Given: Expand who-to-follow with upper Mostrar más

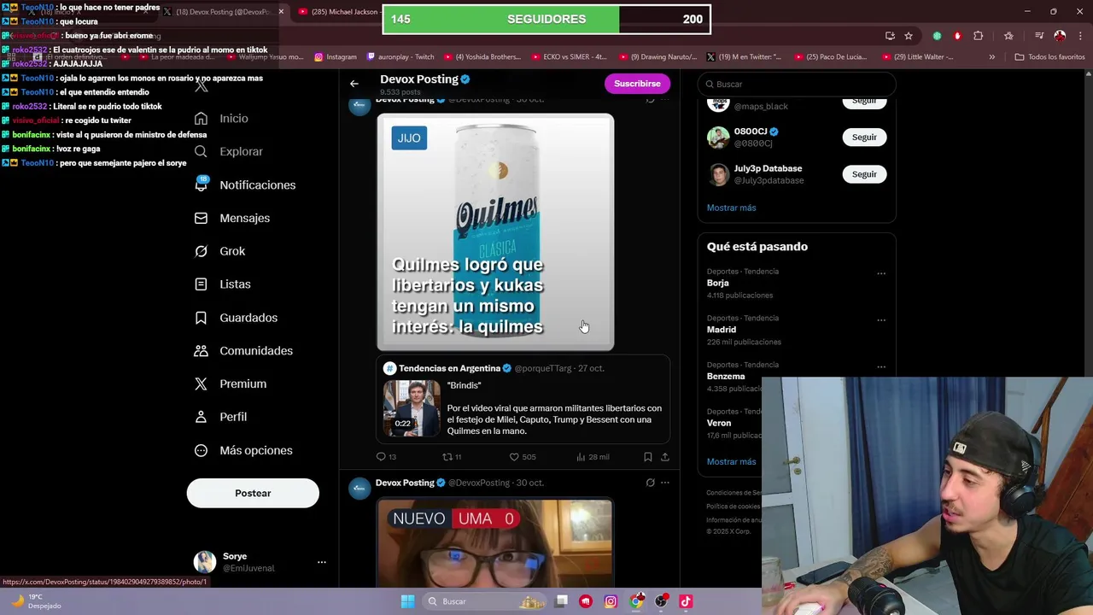Looking at the screenshot, I should 731,208.
